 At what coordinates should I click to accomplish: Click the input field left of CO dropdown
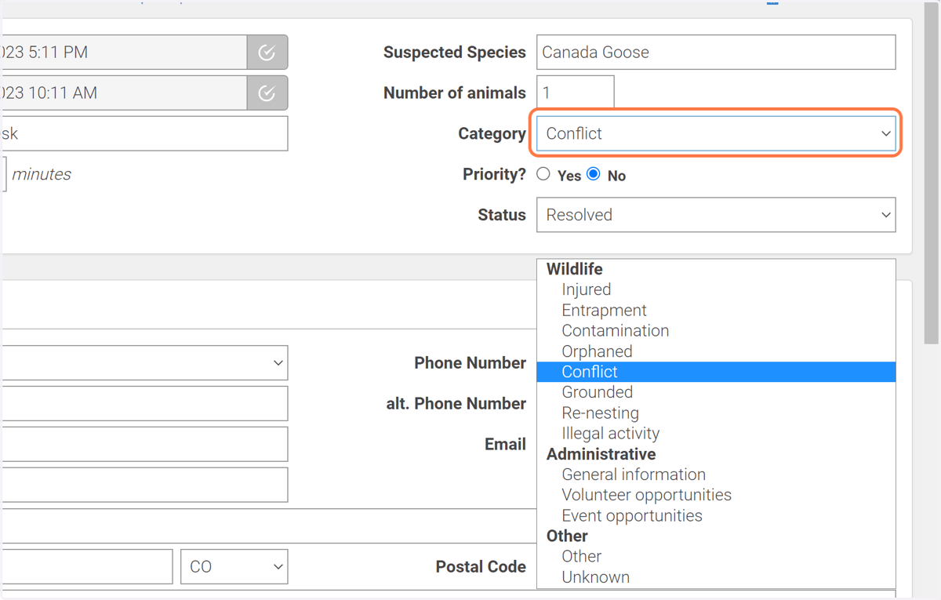point(86,566)
